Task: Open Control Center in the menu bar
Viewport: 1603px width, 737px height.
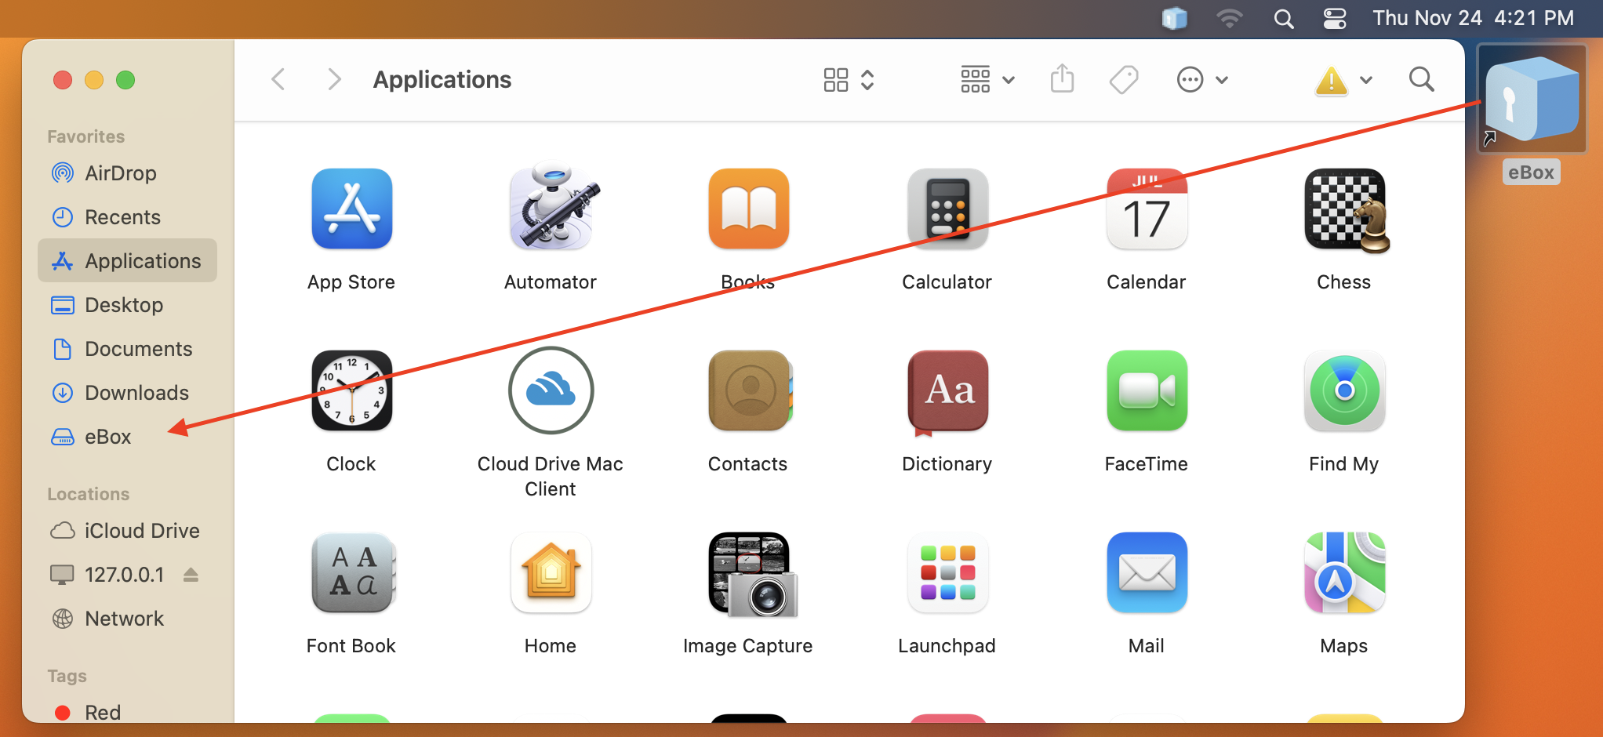Action: [x=1334, y=18]
